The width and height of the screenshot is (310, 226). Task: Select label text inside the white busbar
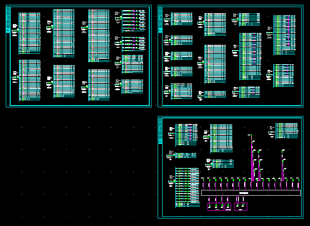pyautogui.click(x=244, y=193)
